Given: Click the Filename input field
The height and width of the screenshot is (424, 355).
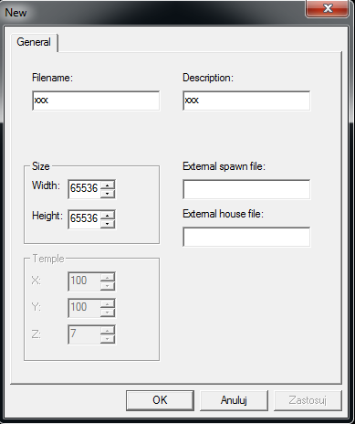Looking at the screenshot, I should pos(96,101).
